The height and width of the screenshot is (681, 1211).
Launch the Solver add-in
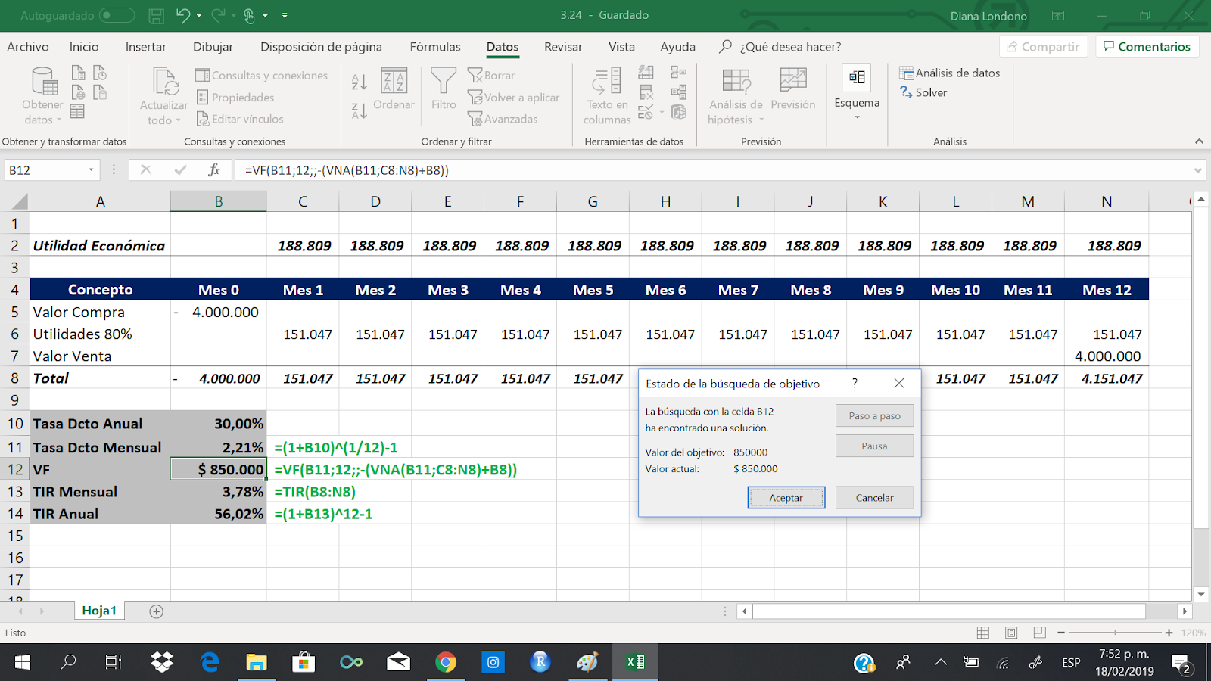point(923,92)
